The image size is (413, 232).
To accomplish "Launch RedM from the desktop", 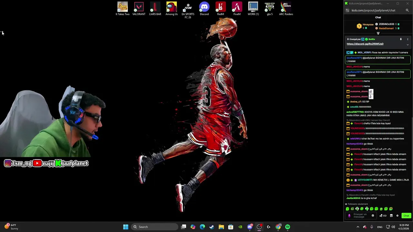I will click(x=220, y=9).
